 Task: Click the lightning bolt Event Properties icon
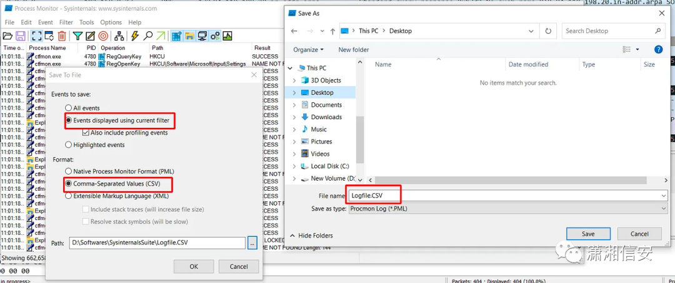click(x=135, y=36)
